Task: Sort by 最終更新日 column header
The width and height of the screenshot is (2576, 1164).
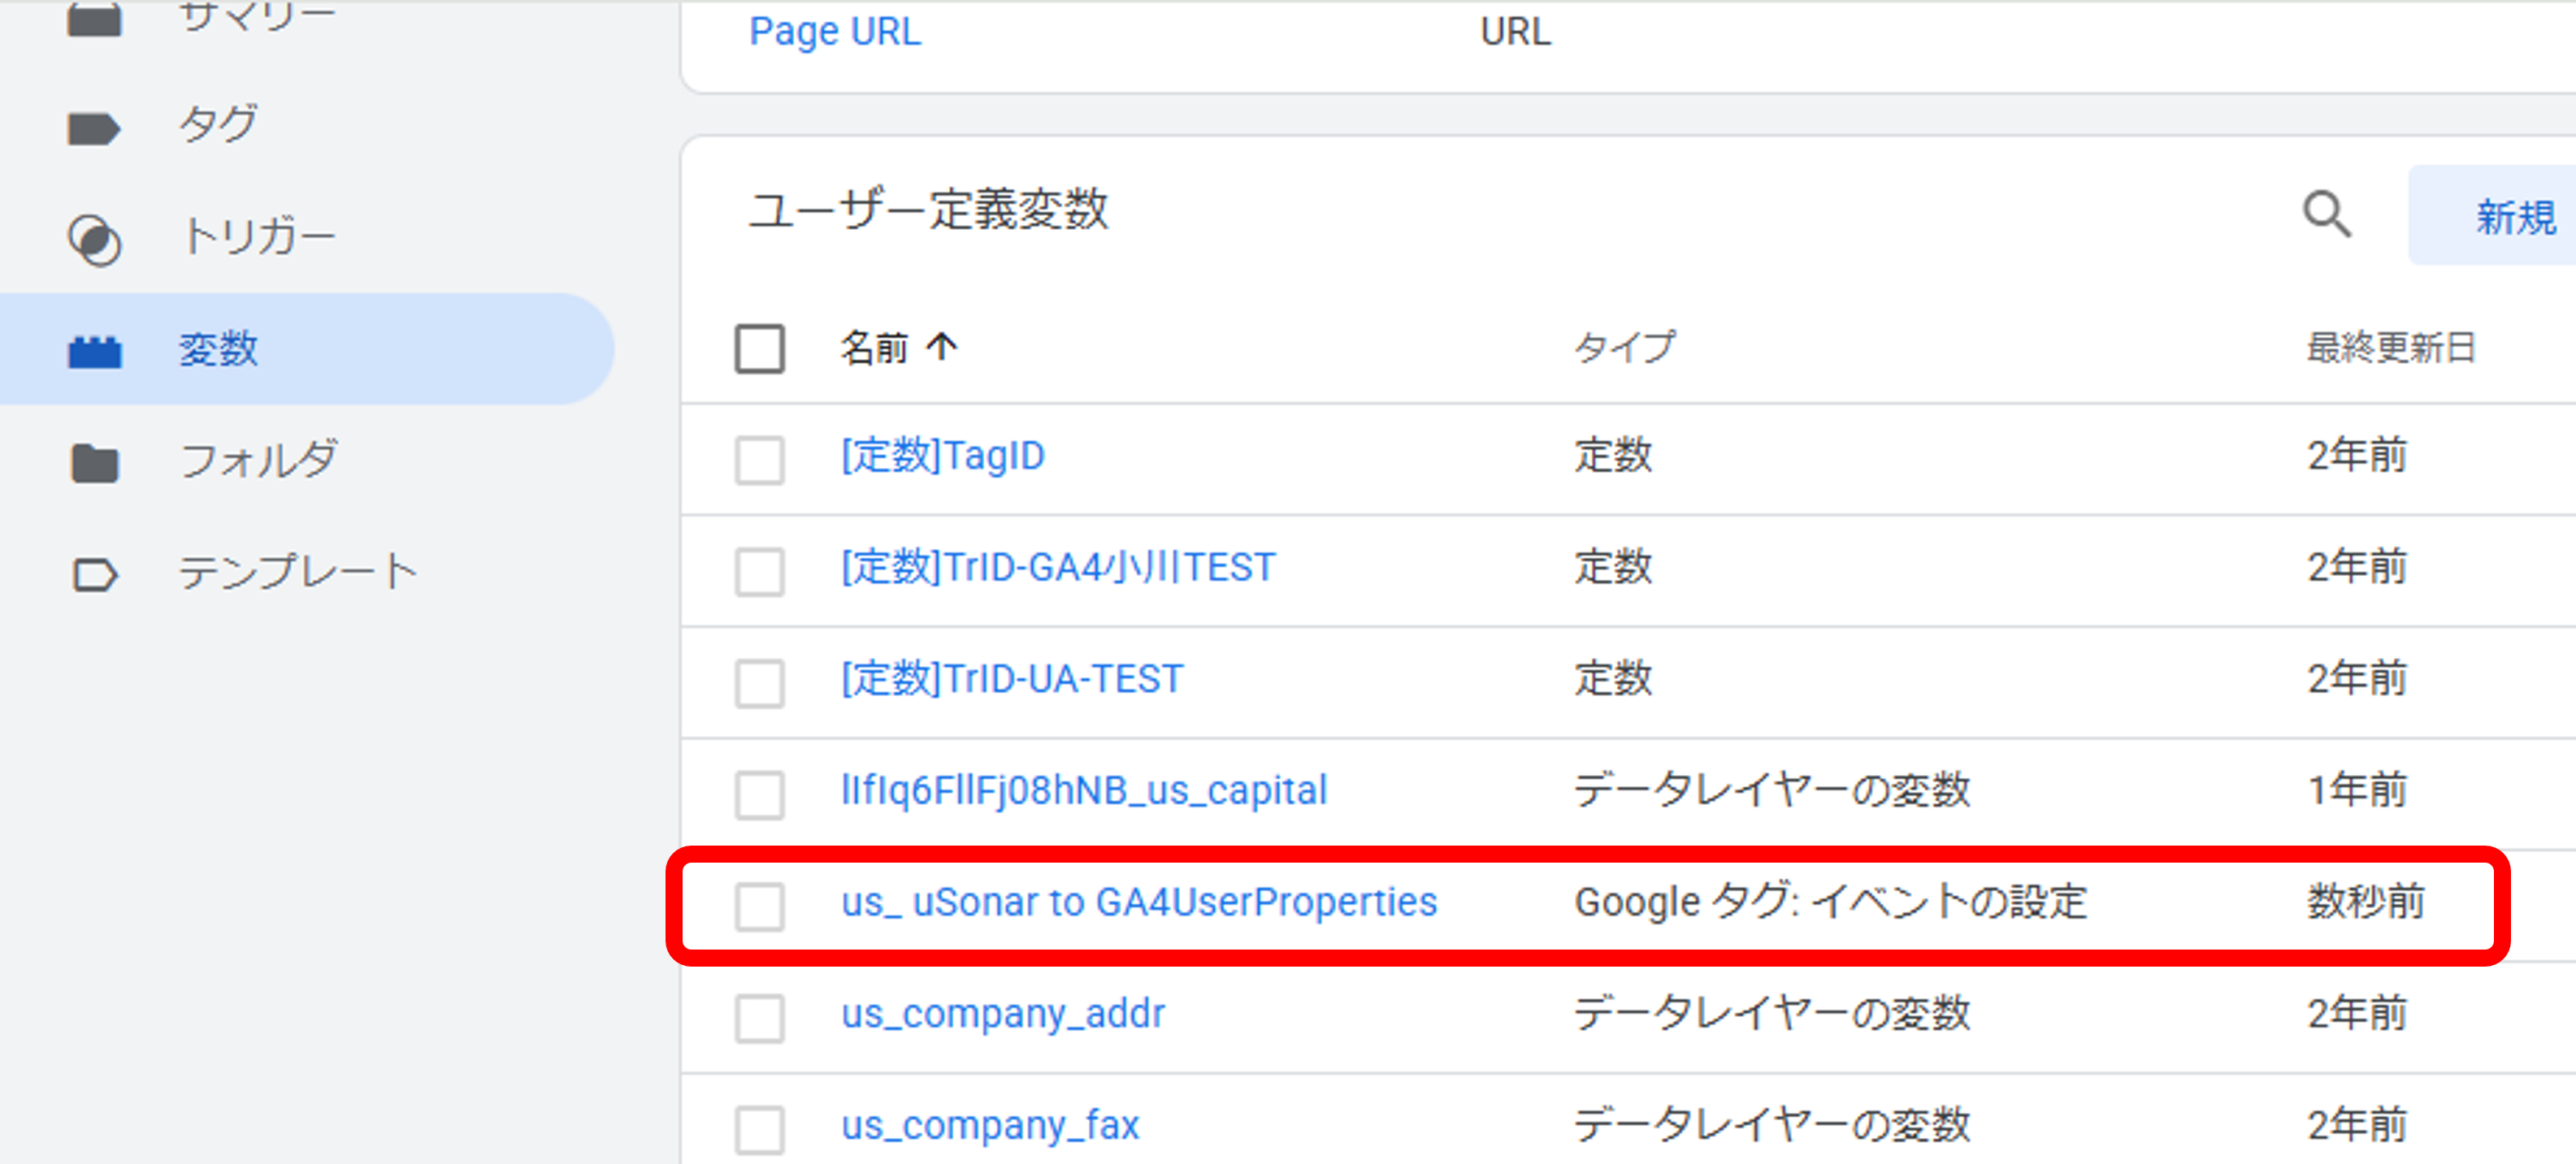Action: tap(2390, 347)
